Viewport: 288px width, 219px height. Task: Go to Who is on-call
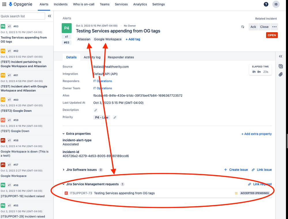coord(84,4)
